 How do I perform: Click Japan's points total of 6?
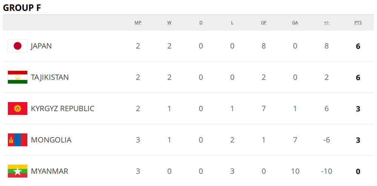click(358, 46)
